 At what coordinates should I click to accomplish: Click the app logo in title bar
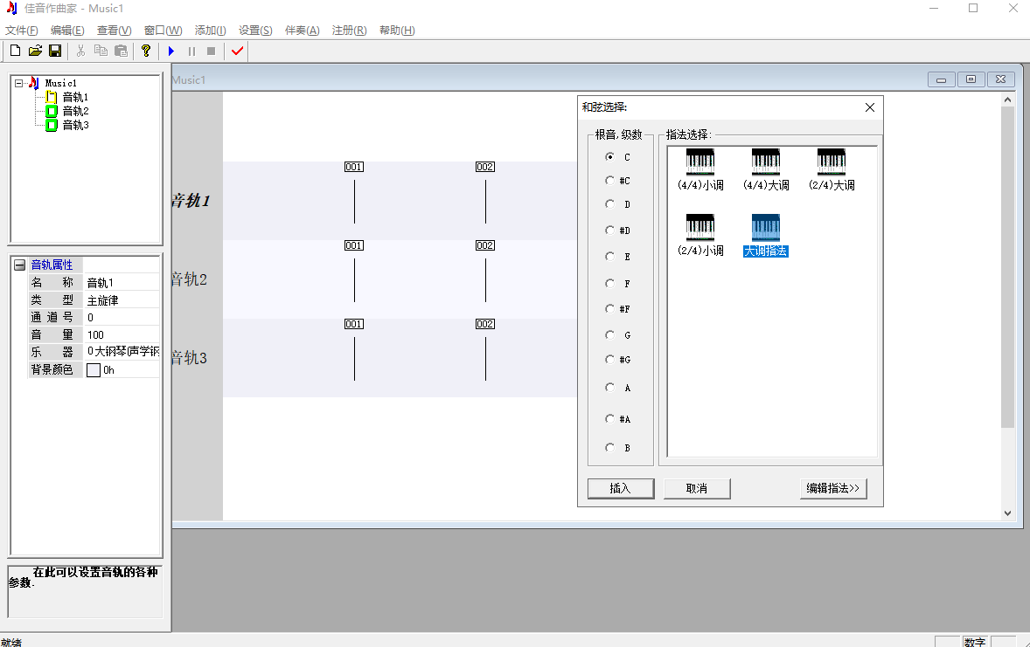pyautogui.click(x=12, y=9)
